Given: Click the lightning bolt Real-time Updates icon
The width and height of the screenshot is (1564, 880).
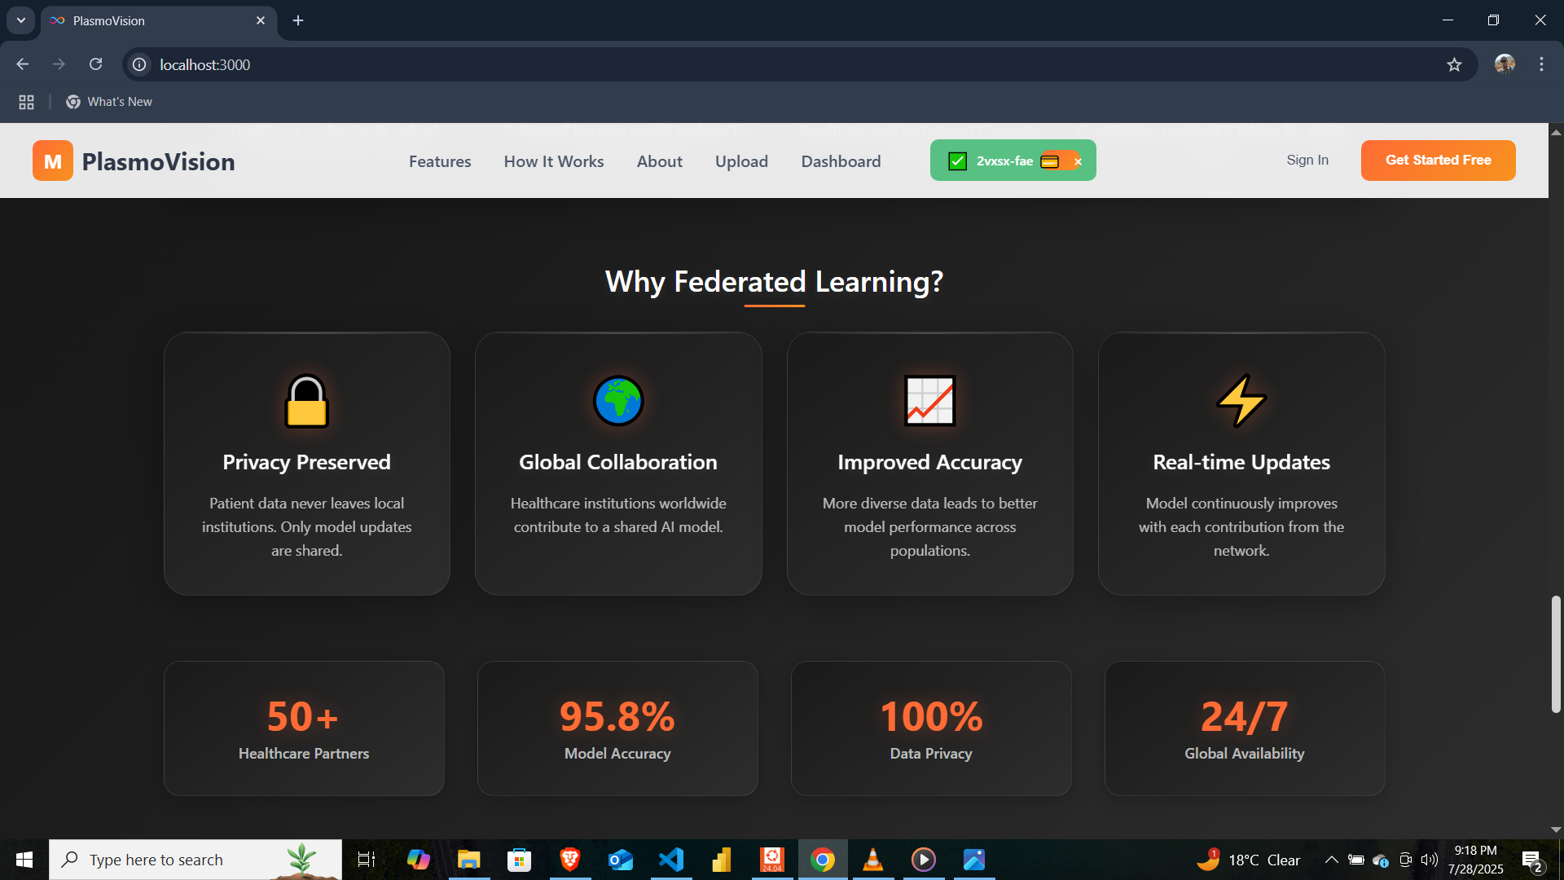Looking at the screenshot, I should (1241, 401).
